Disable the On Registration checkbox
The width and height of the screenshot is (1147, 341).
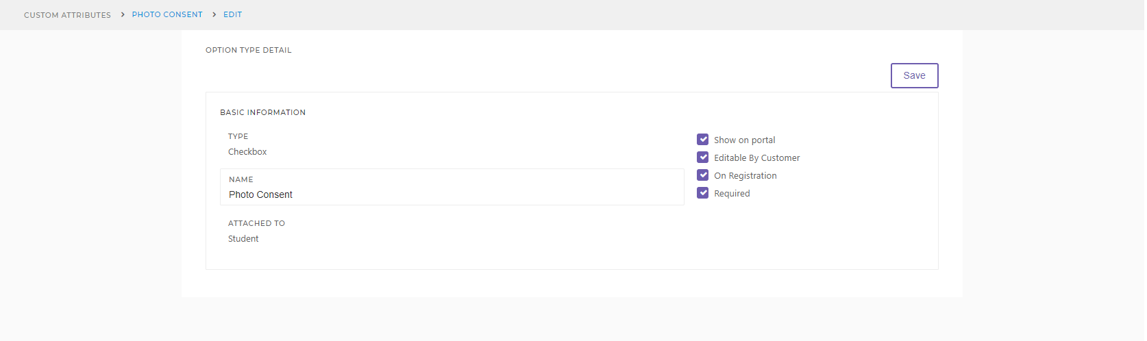pos(702,175)
